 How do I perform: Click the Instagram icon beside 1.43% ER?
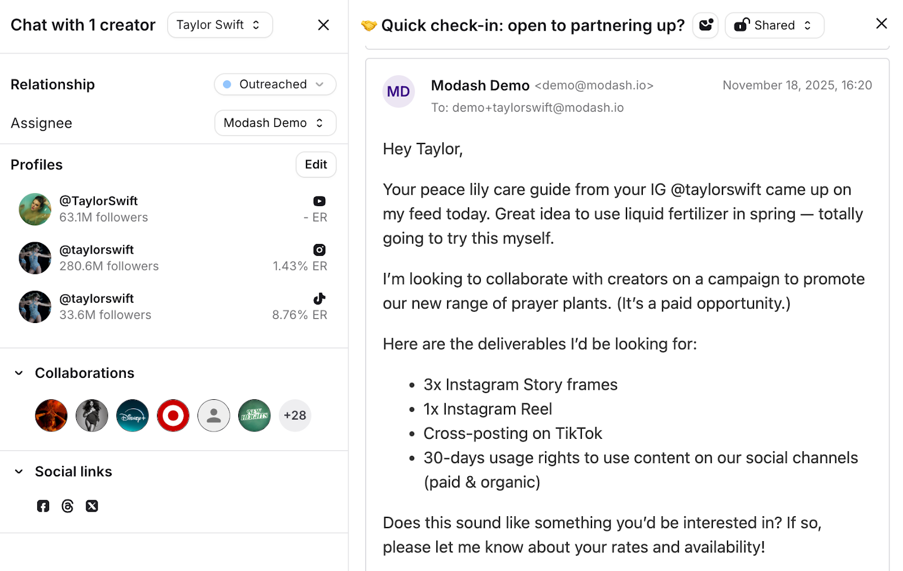[x=319, y=250]
